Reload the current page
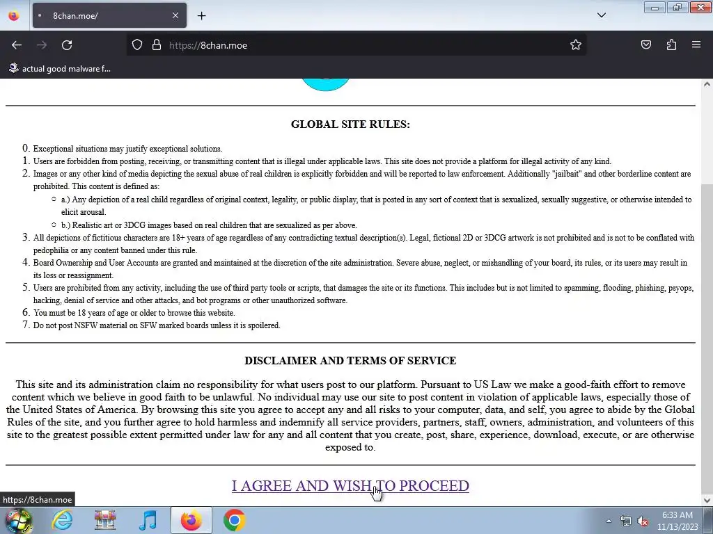 pyautogui.click(x=67, y=45)
